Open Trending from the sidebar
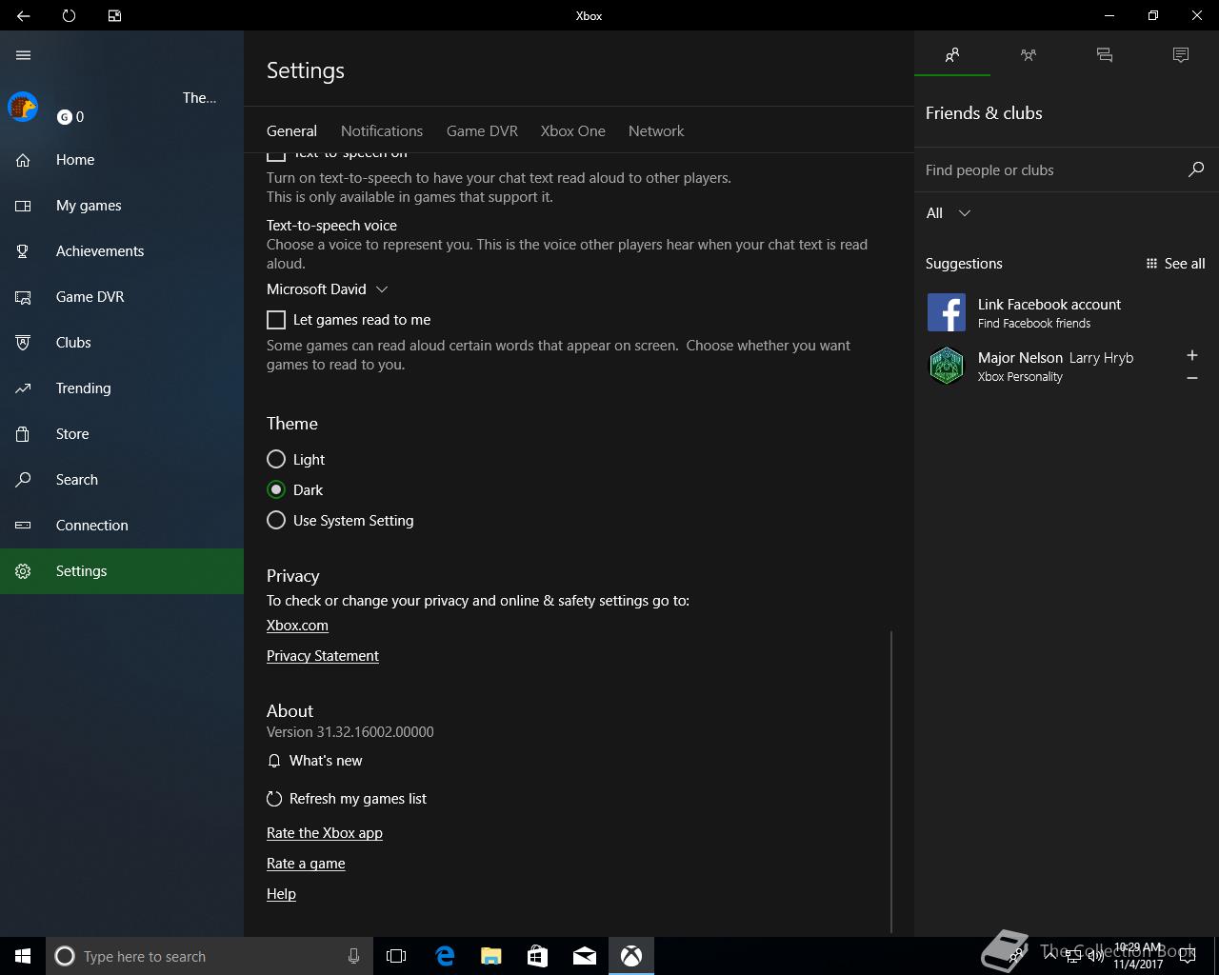The image size is (1219, 975). pyautogui.click(x=122, y=388)
